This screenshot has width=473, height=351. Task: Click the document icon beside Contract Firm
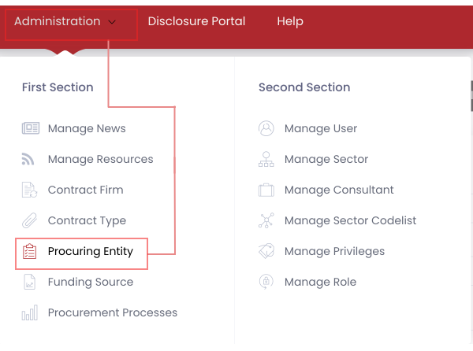pyautogui.click(x=30, y=190)
